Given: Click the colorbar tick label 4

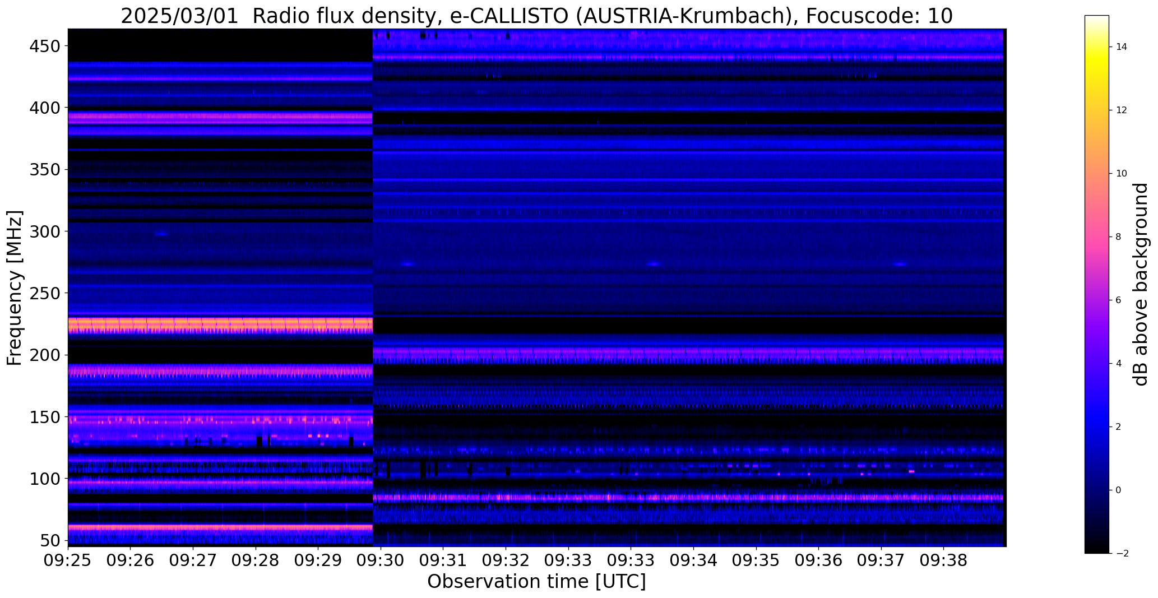Looking at the screenshot, I should point(1119,364).
